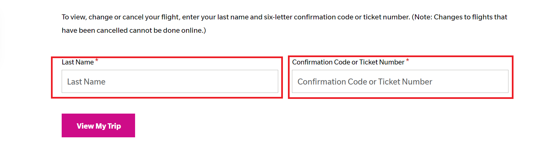Submit with the View My Trip button

98,125
